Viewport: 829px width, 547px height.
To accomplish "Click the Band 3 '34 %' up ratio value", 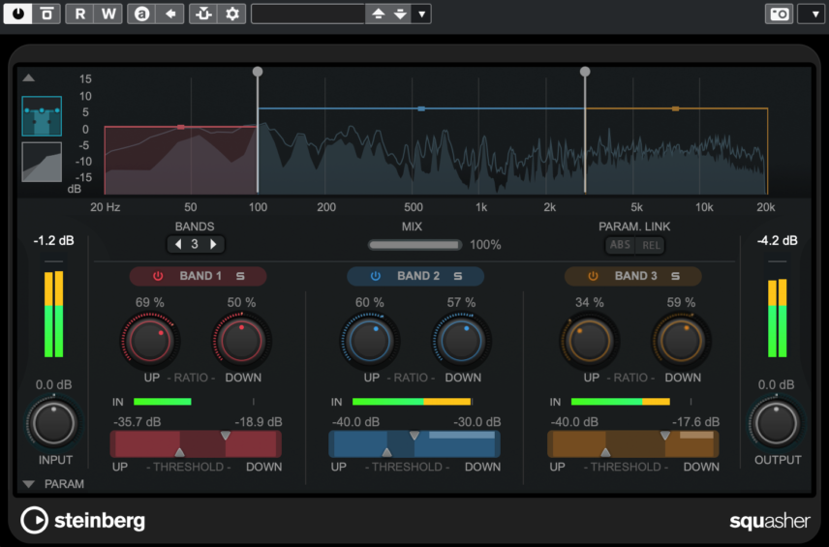I will click(590, 302).
